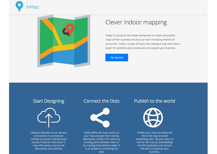Click the red location pin on map

pyautogui.click(x=70, y=30)
